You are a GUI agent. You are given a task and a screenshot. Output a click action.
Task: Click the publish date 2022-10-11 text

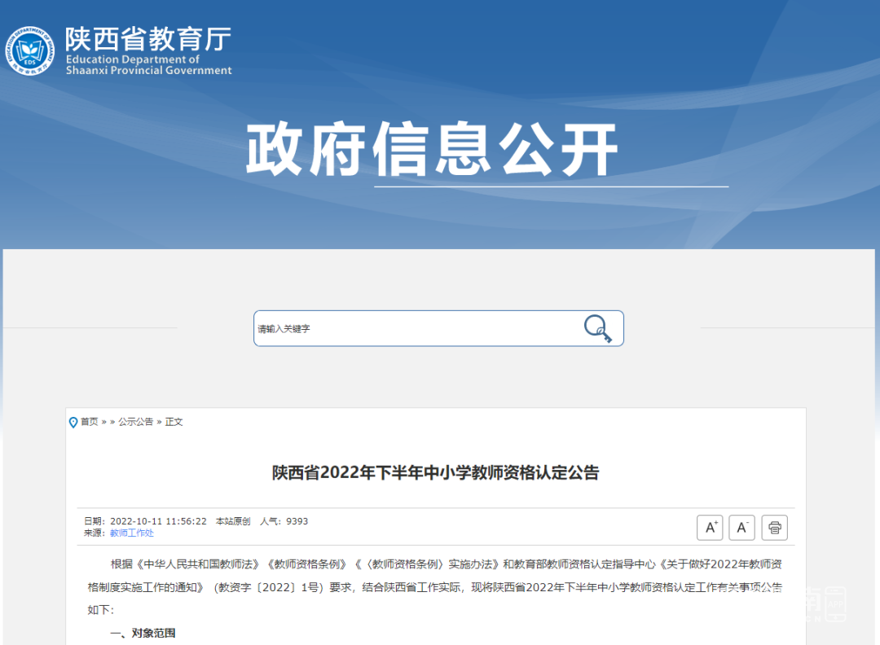point(158,521)
